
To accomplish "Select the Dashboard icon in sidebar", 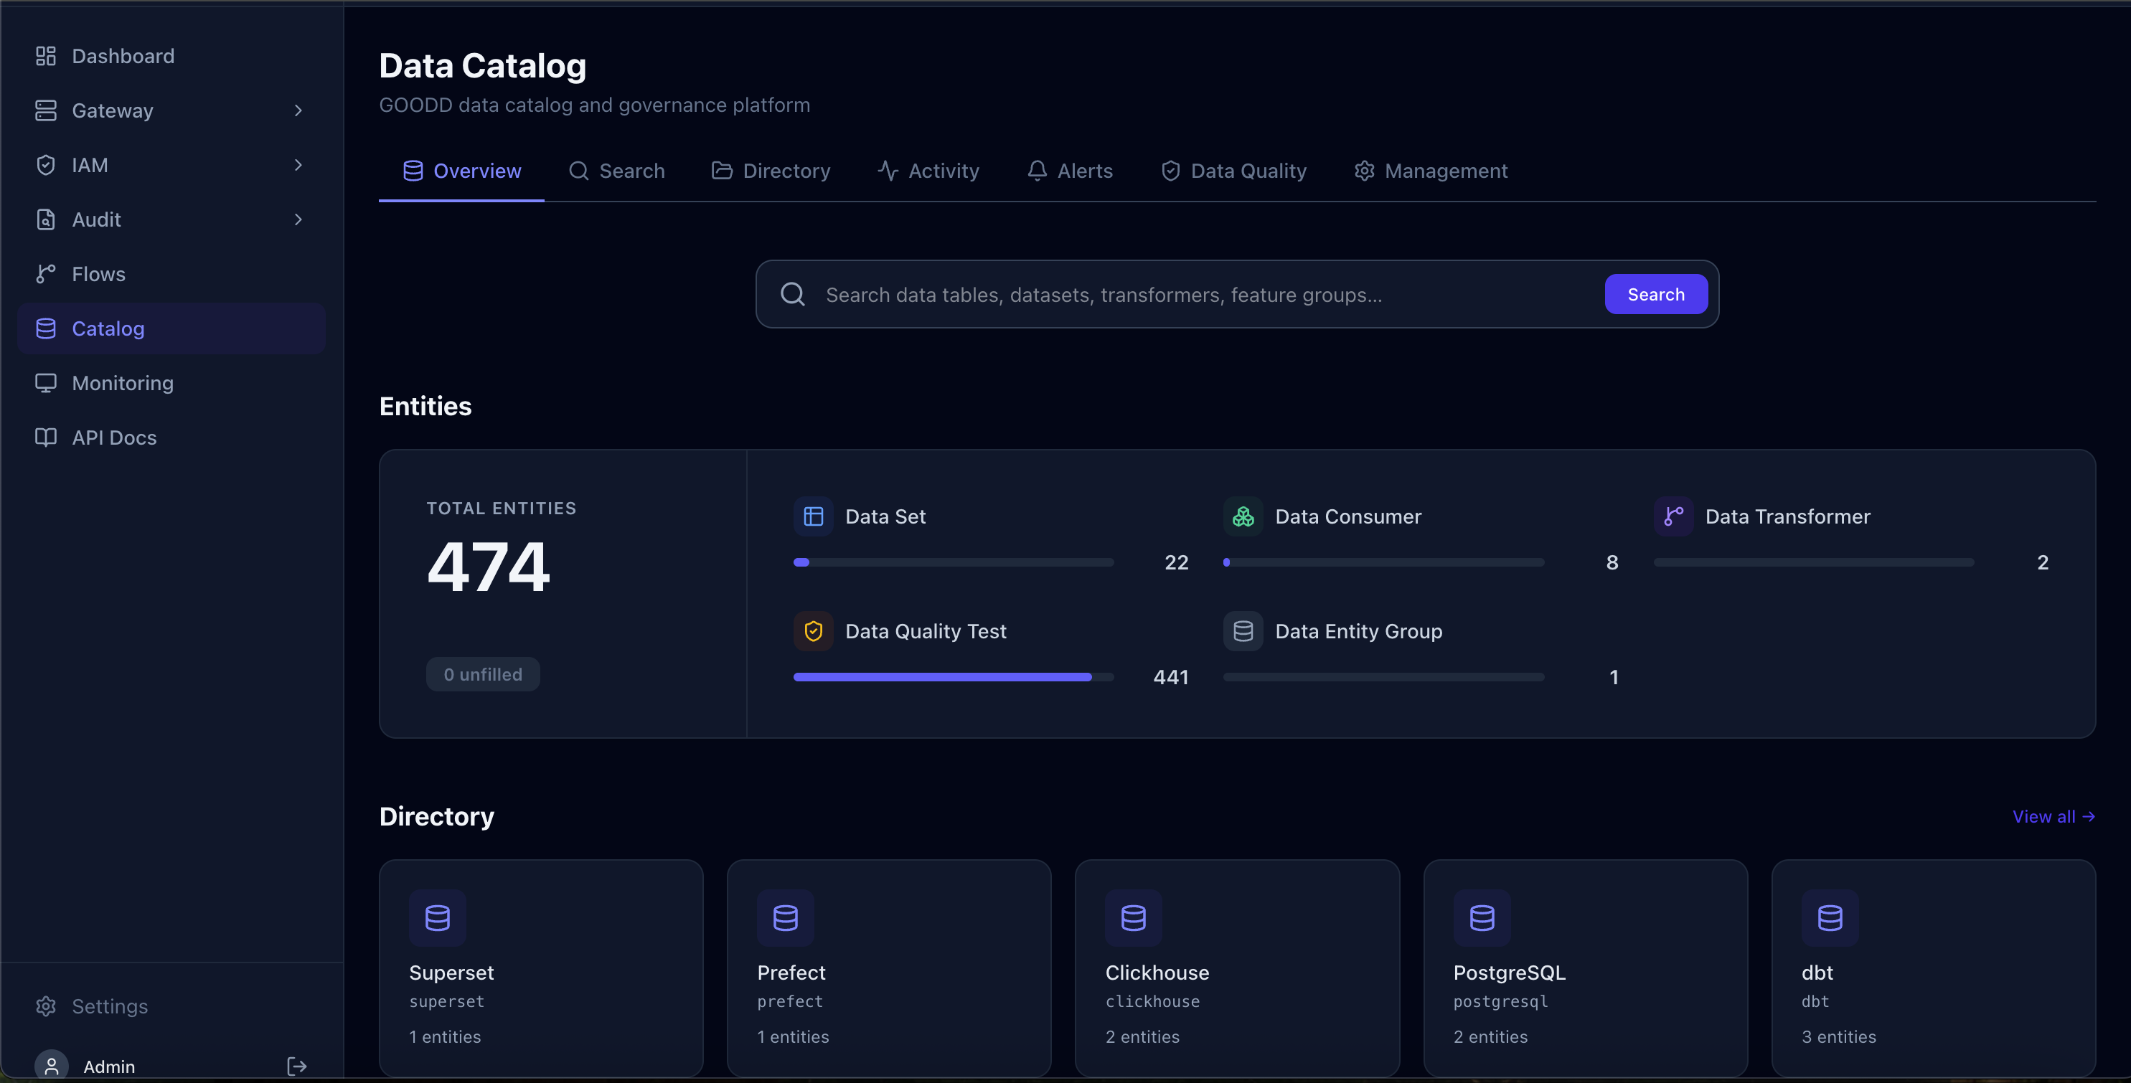I will tap(45, 55).
